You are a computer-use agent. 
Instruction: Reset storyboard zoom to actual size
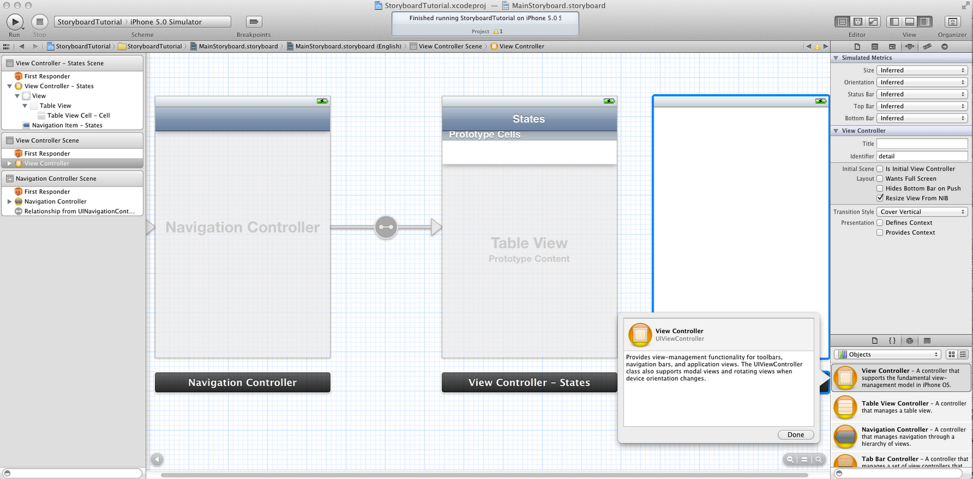pyautogui.click(x=804, y=460)
